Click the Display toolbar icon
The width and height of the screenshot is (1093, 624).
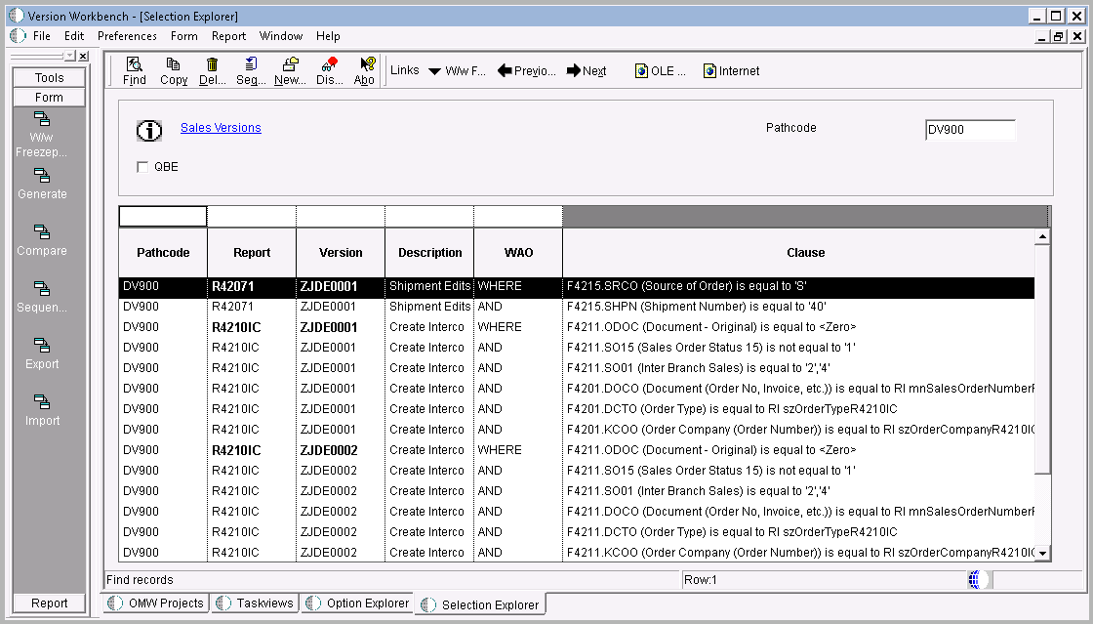pyautogui.click(x=328, y=70)
